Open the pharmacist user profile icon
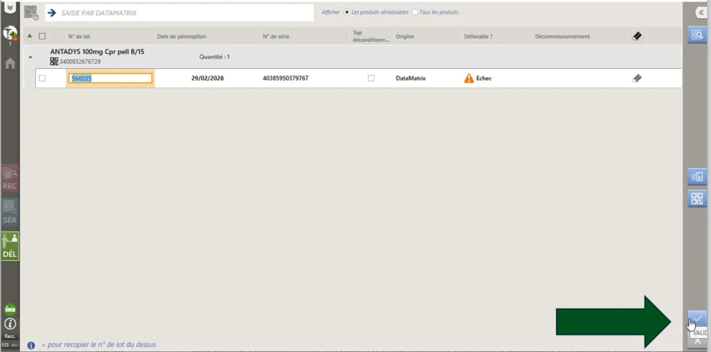The image size is (711, 352). coord(10,34)
